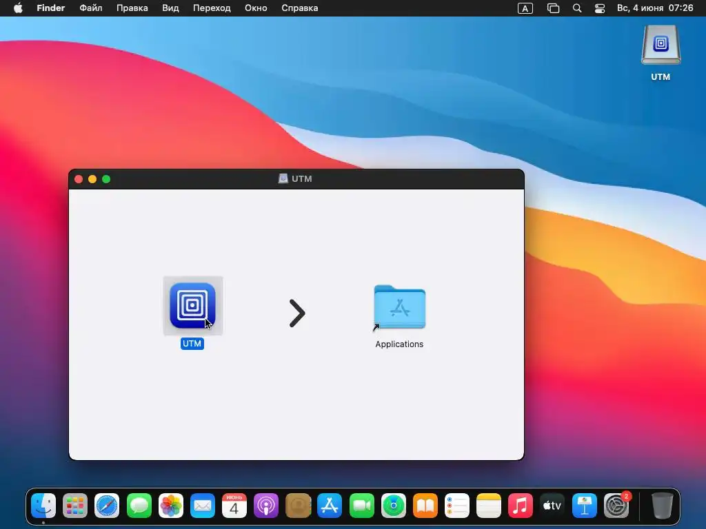This screenshot has width=706, height=529.
Task: Open the Файл menu
Action: coord(91,8)
